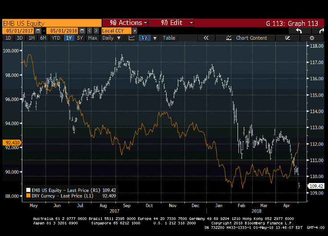Expand the Local CCY currency dropdown arrow
The image size is (328, 236).
click(x=135, y=31)
